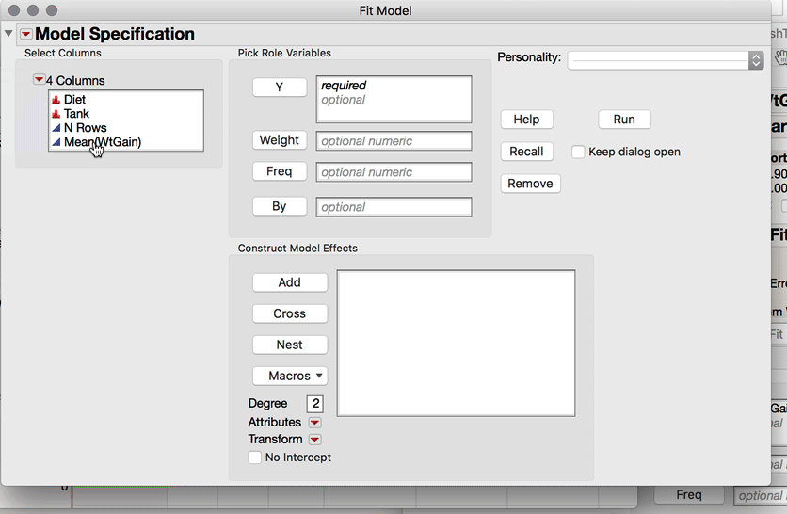Click the Diet nominal type icon
This screenshot has width=787, height=514.
click(56, 100)
